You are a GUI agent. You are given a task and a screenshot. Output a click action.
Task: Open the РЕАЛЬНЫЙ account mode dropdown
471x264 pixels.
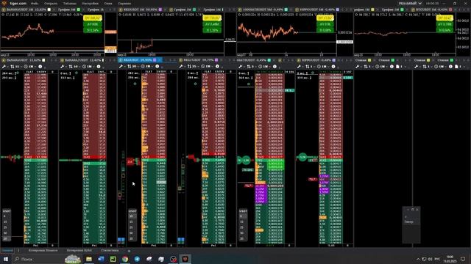(410, 3)
